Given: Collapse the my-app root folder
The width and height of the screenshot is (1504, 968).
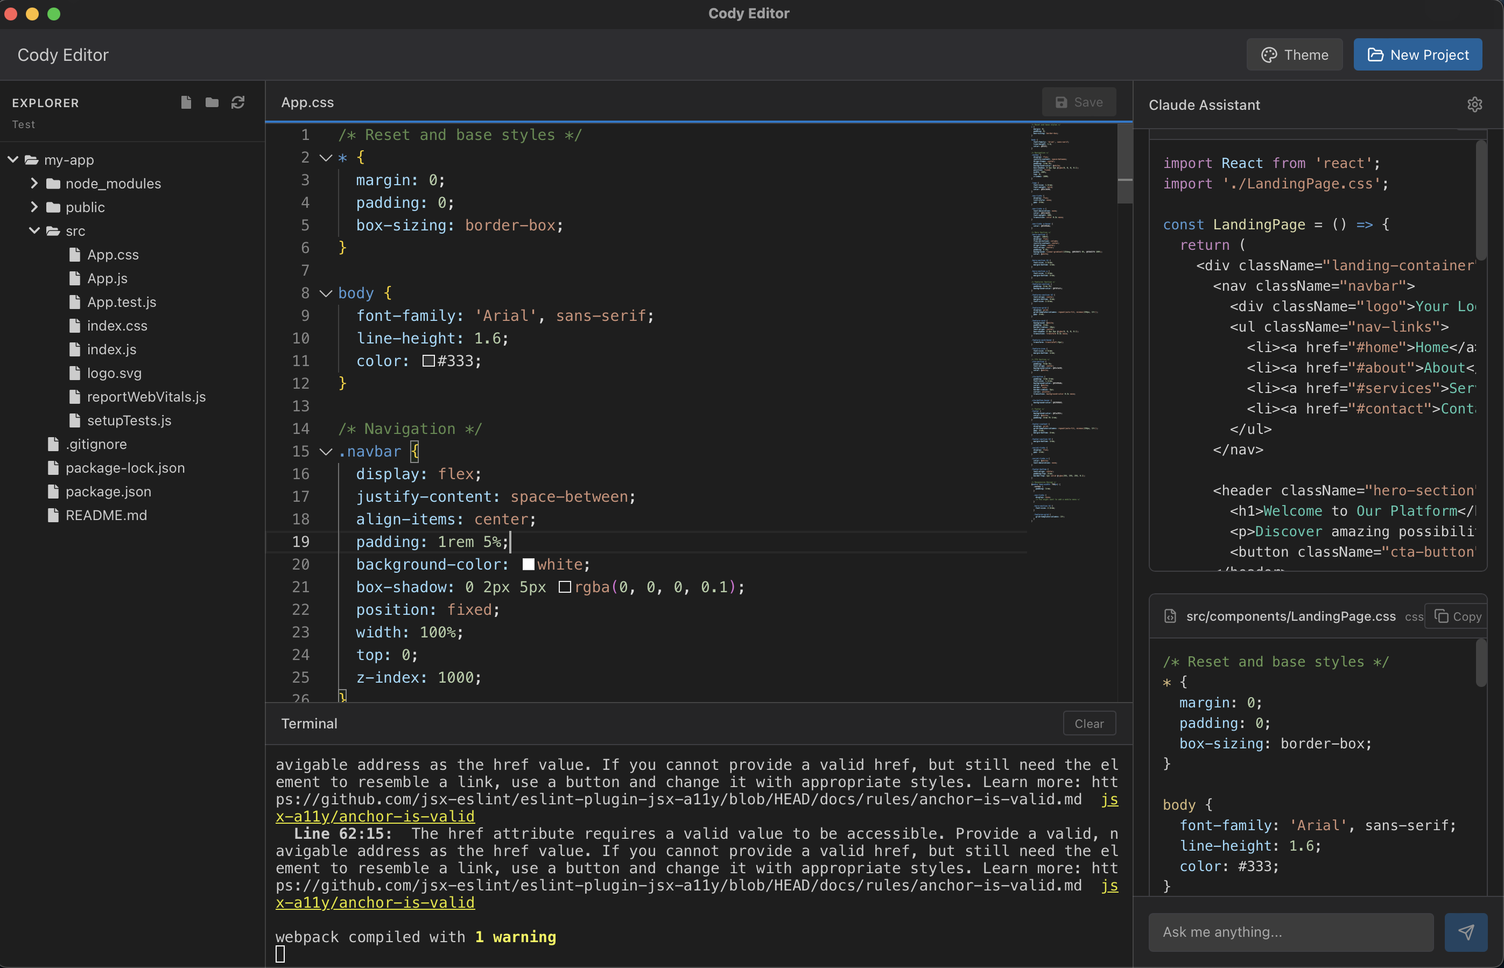Looking at the screenshot, I should (x=12, y=160).
